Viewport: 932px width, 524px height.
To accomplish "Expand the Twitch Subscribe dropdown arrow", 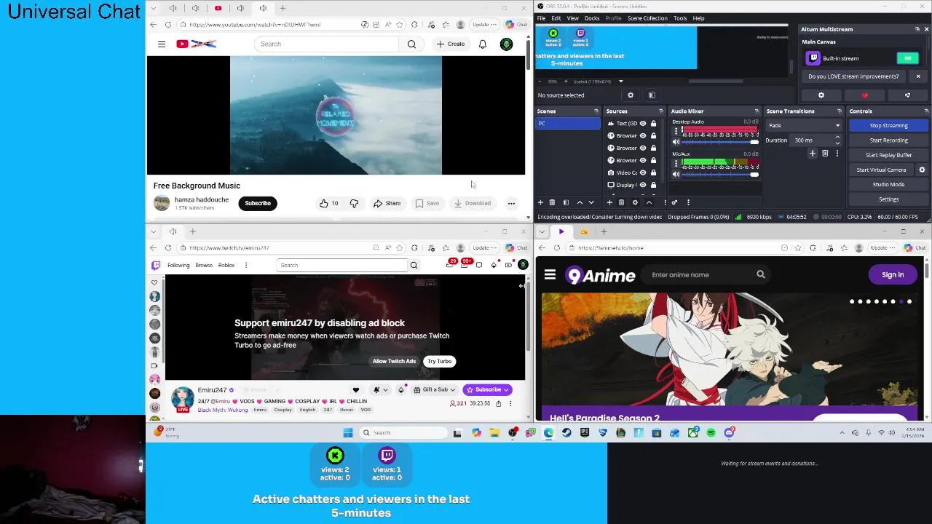I will click(506, 389).
